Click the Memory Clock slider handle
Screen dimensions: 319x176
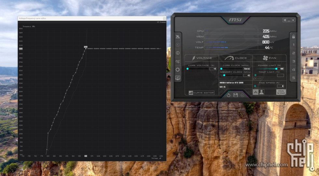(224, 75)
